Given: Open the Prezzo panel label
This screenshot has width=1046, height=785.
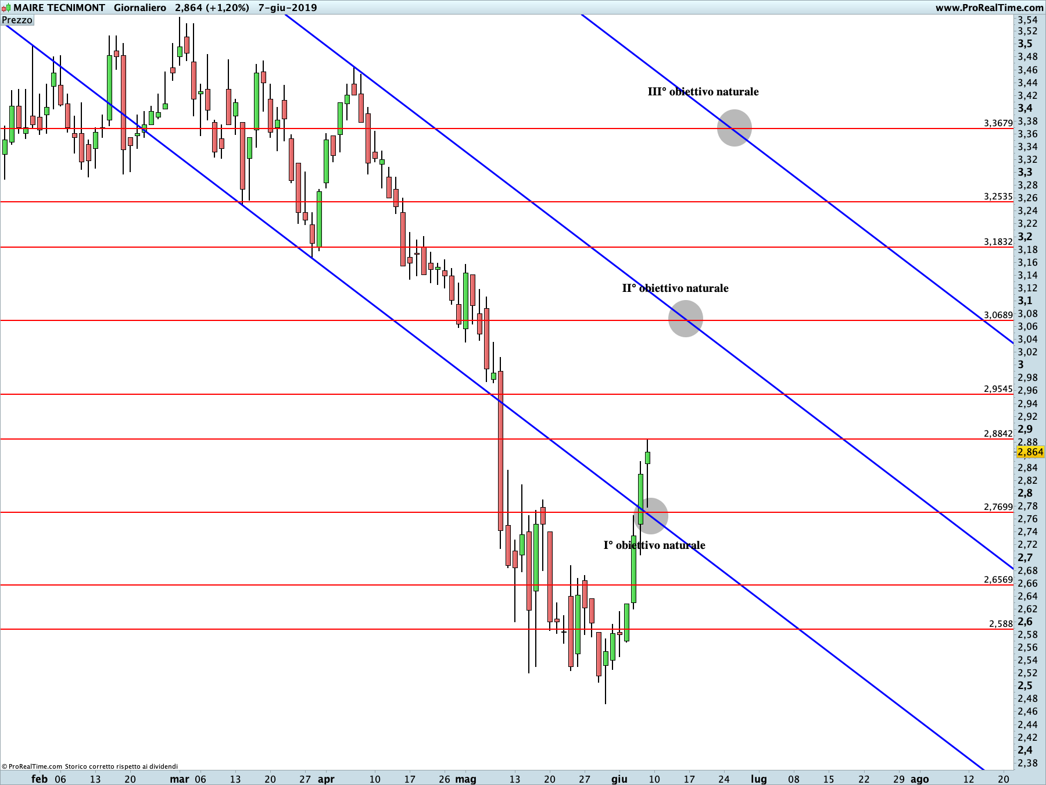Looking at the screenshot, I should click(17, 20).
